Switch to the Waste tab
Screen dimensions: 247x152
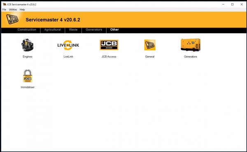pyautogui.click(x=73, y=30)
